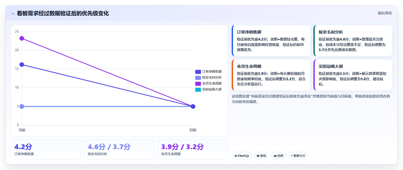This screenshot has width=403, height=170.
Task: Click legend label 会员生命周期
Action: 212,84
